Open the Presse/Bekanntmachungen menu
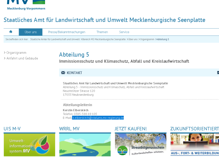Image resolution: width=219 pixels, height=157 pixels. tap(66, 32)
